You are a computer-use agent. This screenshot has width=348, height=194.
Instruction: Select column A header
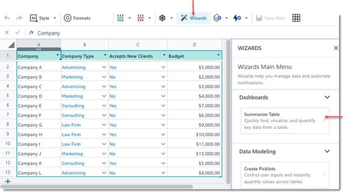(39, 44)
